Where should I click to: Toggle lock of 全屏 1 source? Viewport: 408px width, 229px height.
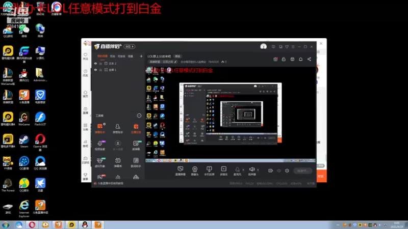100,70
